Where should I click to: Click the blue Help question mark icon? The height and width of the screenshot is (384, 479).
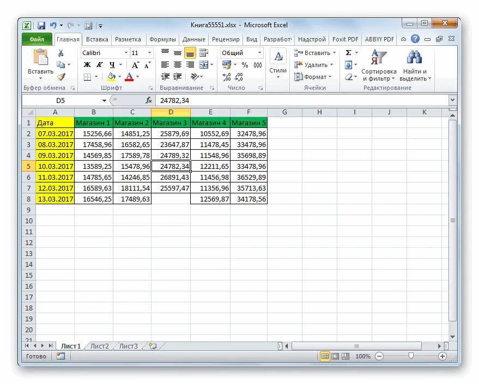click(415, 39)
